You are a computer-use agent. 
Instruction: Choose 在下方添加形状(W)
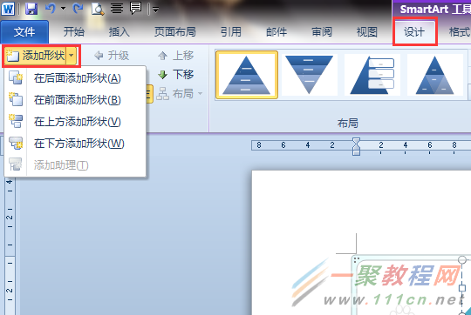(x=75, y=144)
